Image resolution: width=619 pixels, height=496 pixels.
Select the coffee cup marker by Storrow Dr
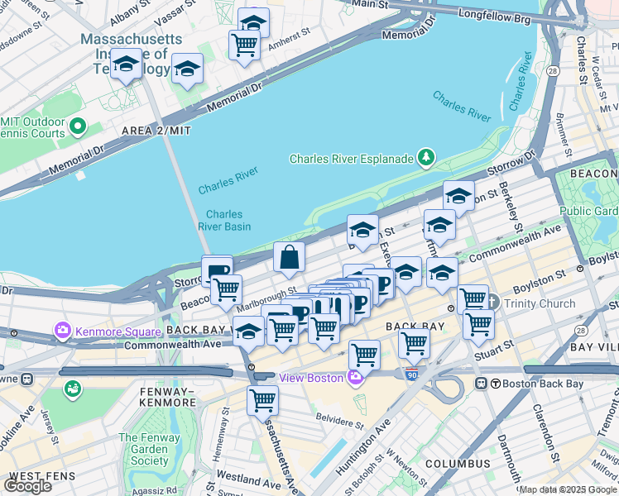point(217,272)
